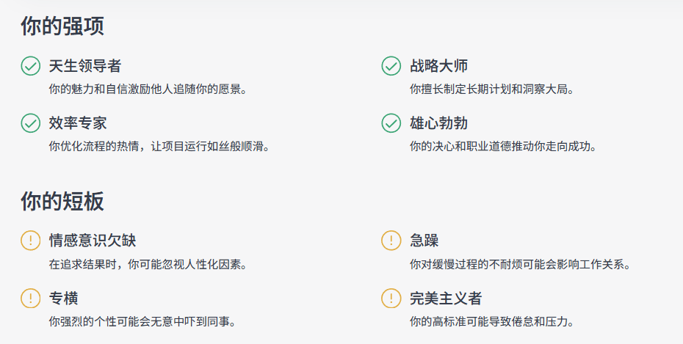Click the warning icon beside 专横

point(30,299)
